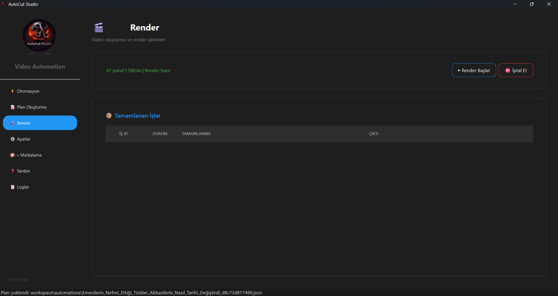Click the palette icon beside Markalama

(13, 155)
